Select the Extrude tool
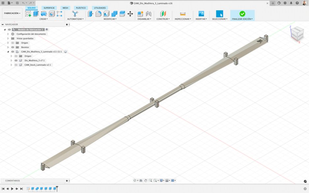This screenshot has width=309, height=193. click(x=36, y=14)
